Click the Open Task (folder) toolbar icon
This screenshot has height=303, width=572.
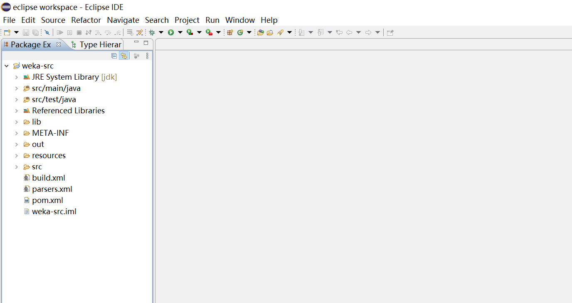click(x=270, y=32)
